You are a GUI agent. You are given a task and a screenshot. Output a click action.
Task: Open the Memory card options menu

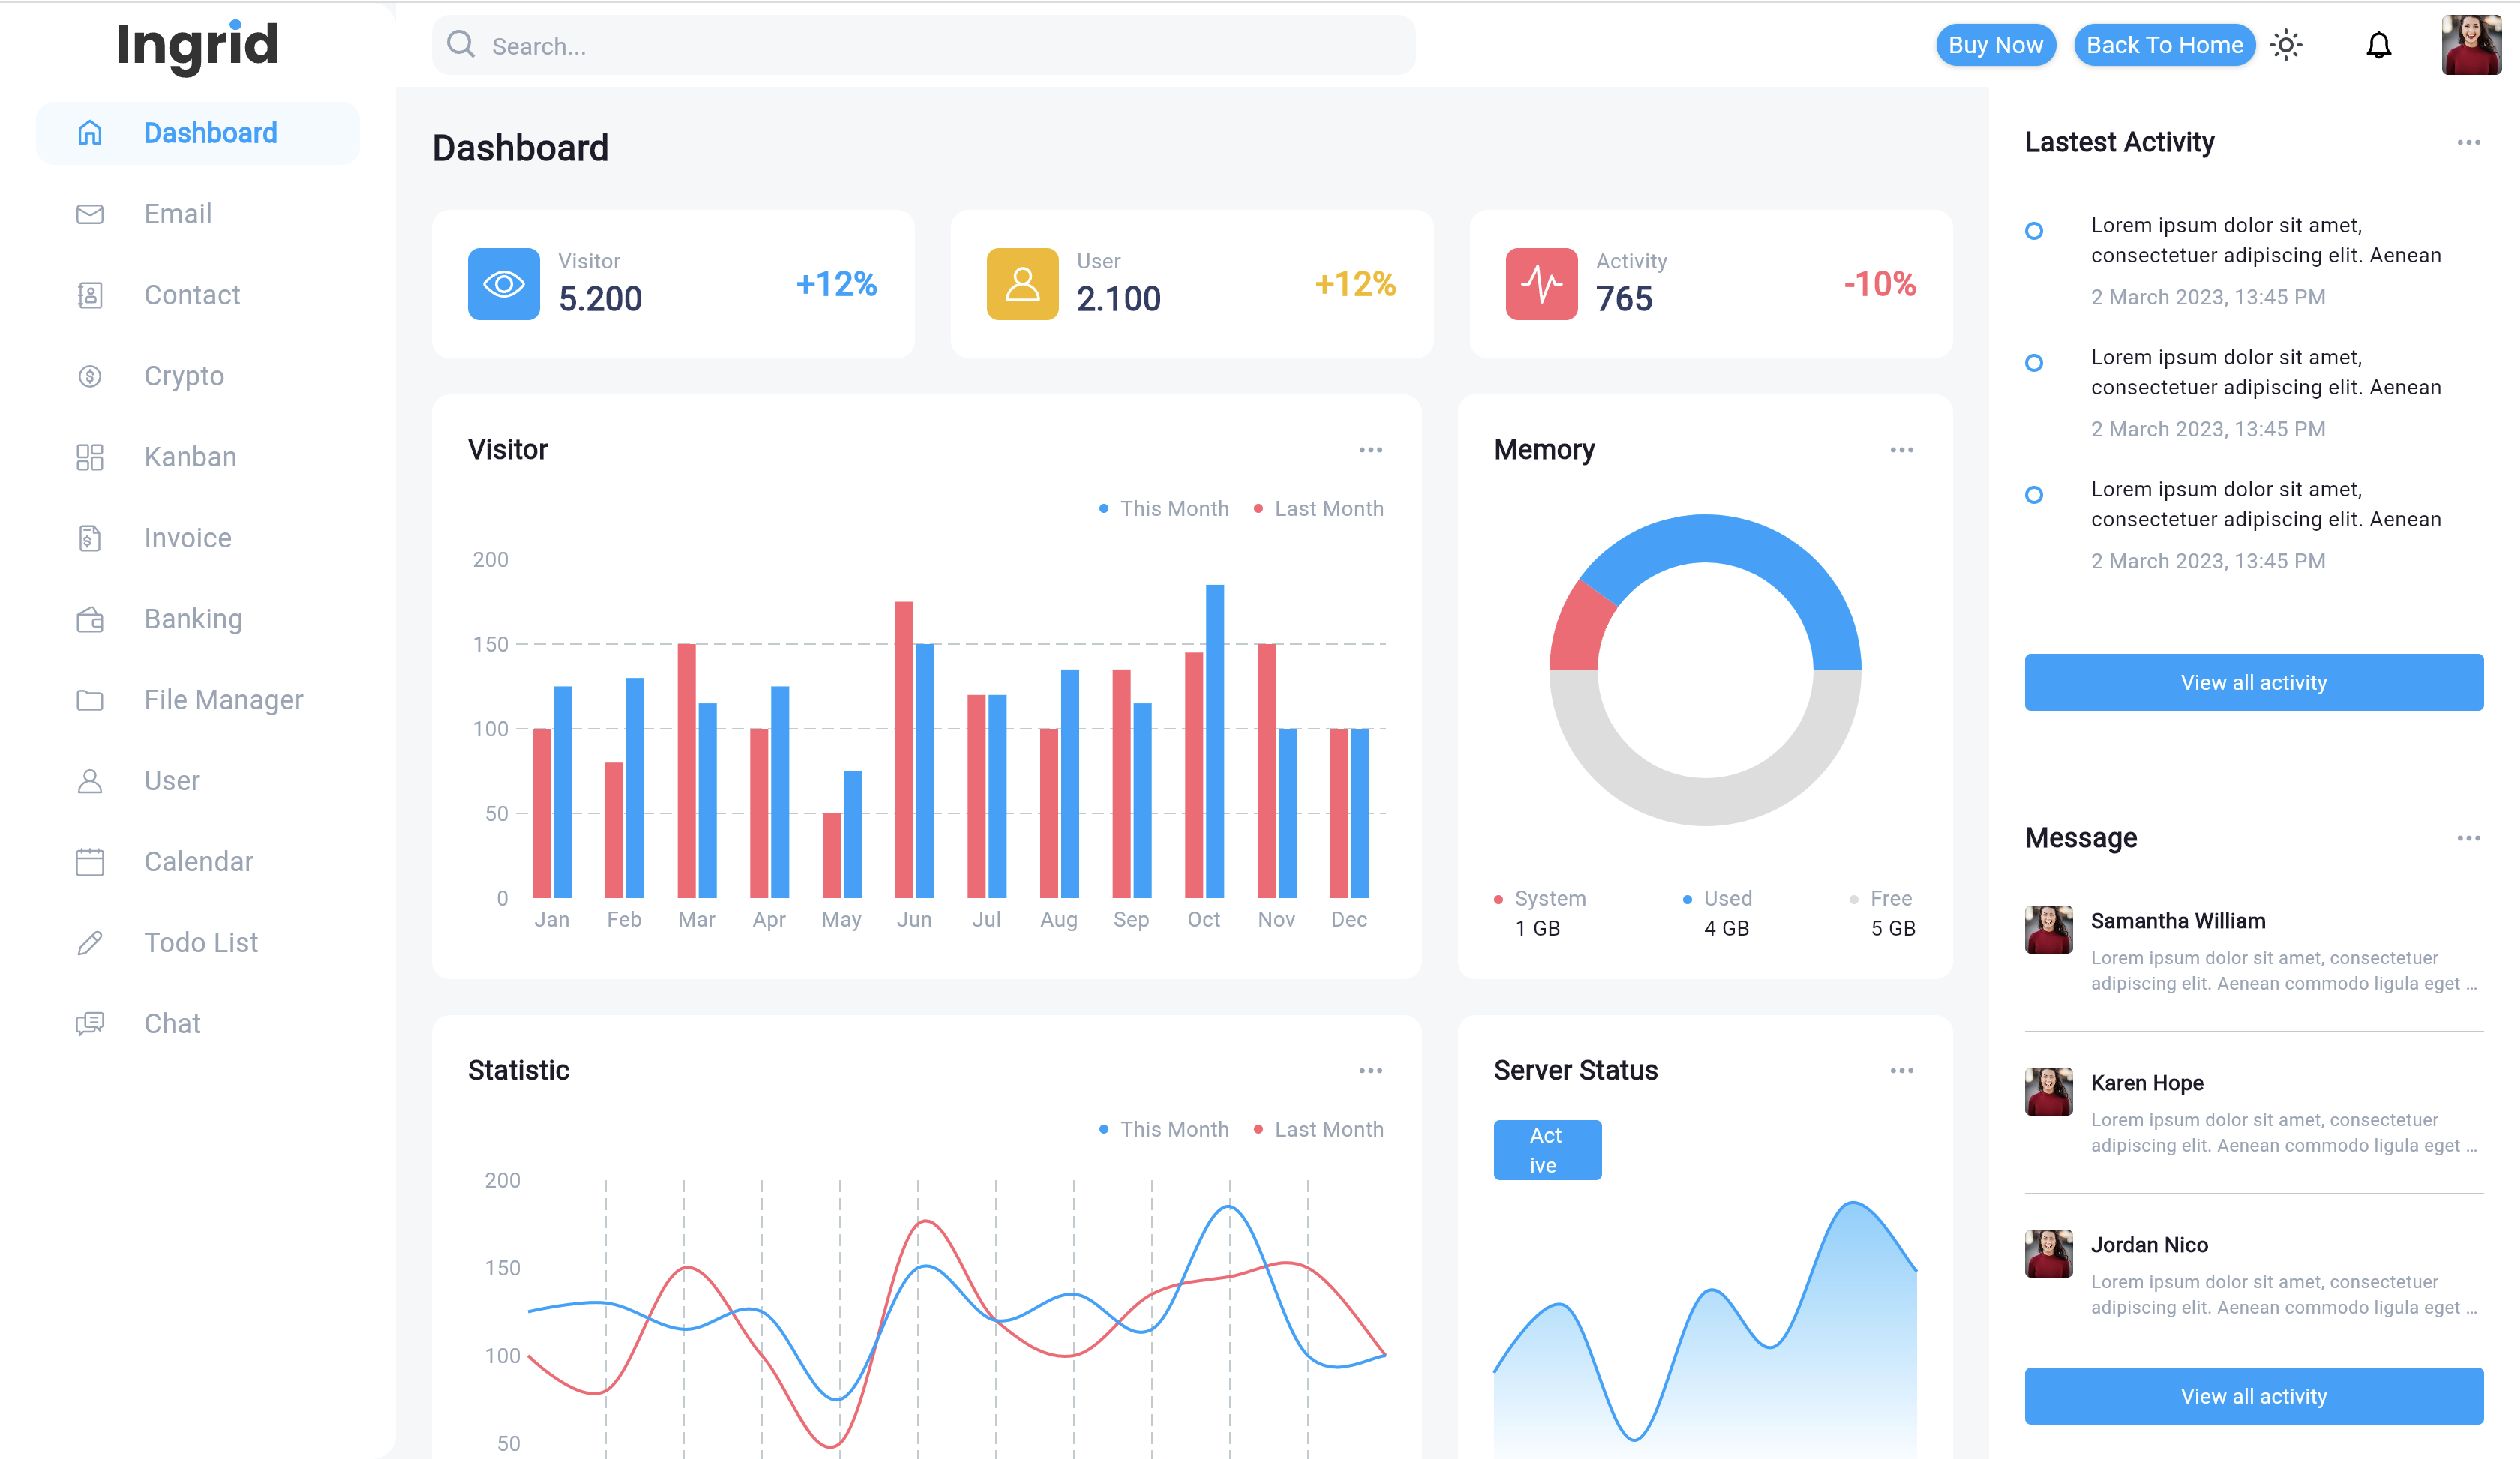click(1901, 450)
